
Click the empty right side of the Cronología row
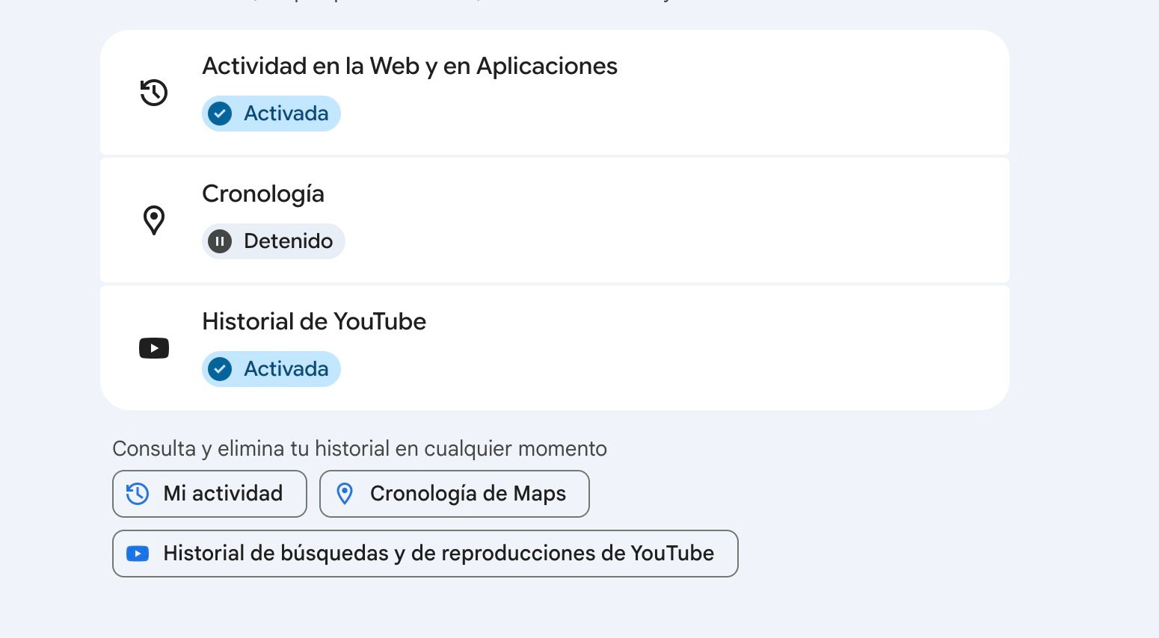coord(748,220)
